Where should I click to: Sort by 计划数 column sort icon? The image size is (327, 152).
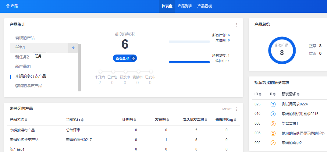pos(135,120)
